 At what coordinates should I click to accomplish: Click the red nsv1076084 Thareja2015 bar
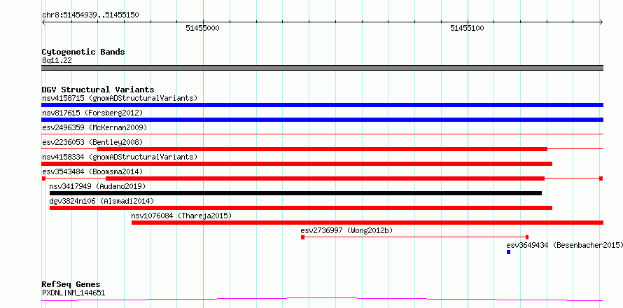367,223
